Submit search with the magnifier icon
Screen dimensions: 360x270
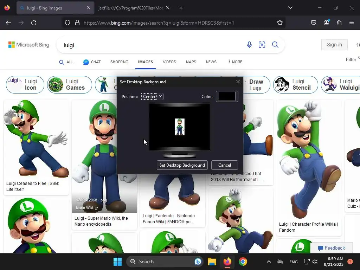[x=275, y=45]
